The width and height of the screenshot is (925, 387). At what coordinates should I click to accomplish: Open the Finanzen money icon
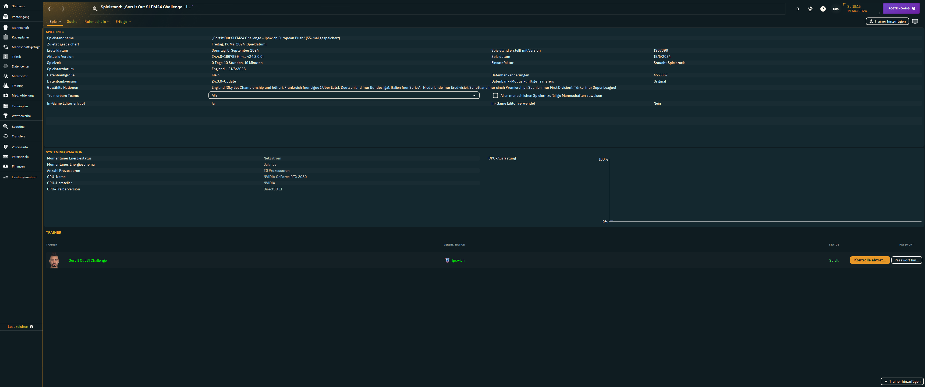pos(5,166)
